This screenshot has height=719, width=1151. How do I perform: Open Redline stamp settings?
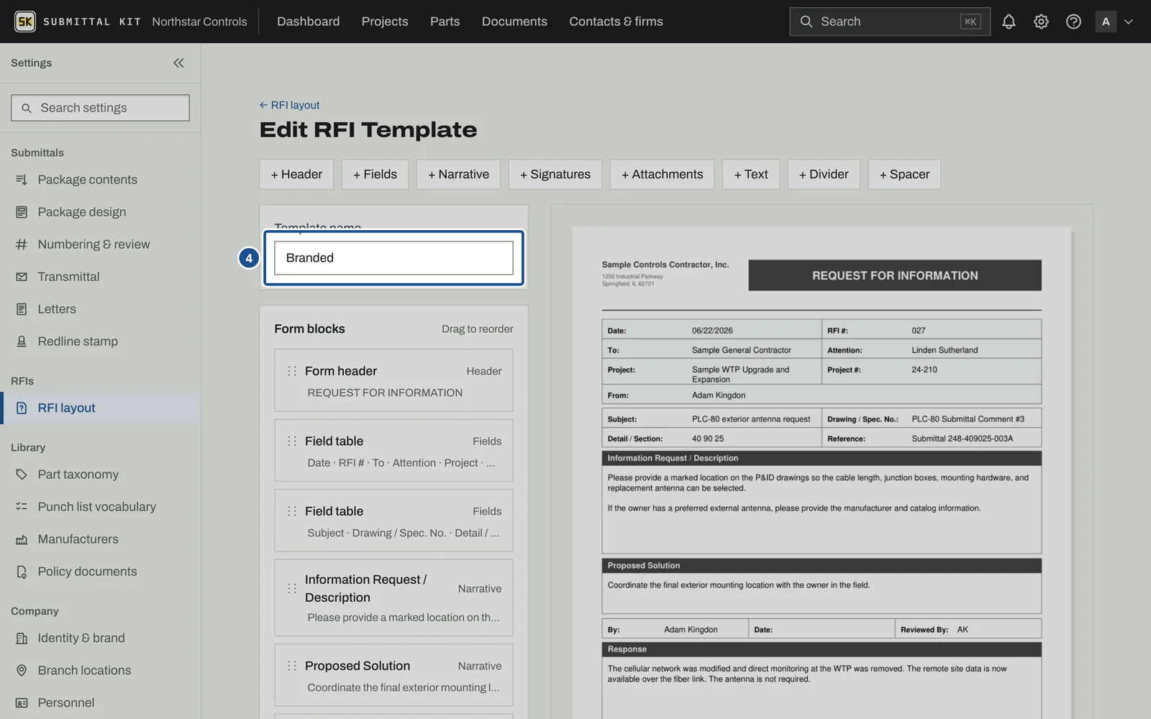coord(78,342)
